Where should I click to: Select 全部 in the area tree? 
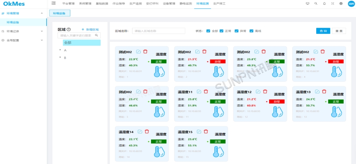tap(82, 43)
